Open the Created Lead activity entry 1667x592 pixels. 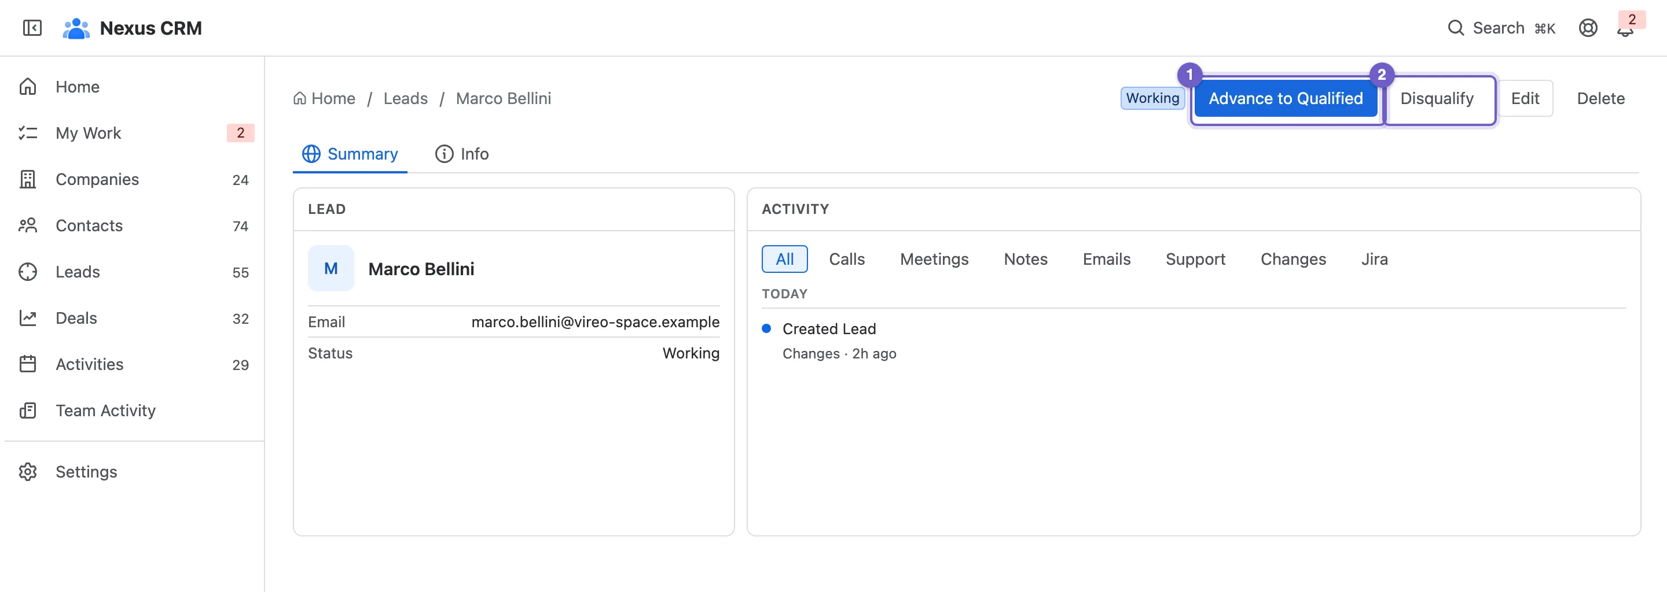click(x=828, y=329)
